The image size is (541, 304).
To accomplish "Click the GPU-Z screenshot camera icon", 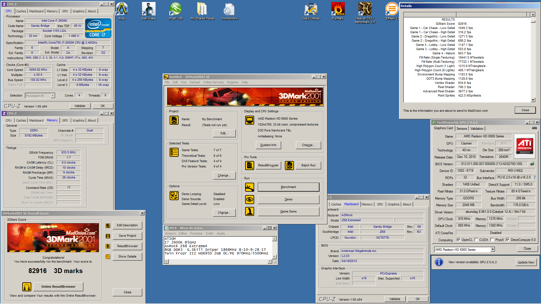I will (534, 128).
